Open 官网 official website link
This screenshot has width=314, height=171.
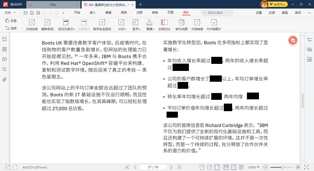click(x=298, y=13)
